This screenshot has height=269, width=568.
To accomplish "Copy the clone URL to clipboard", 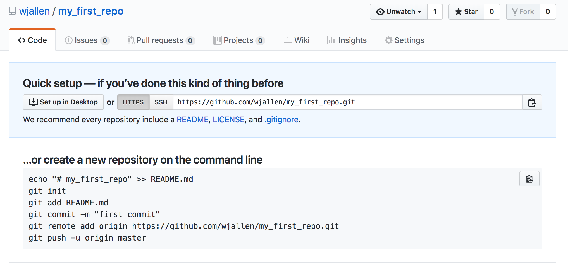I will click(x=532, y=102).
